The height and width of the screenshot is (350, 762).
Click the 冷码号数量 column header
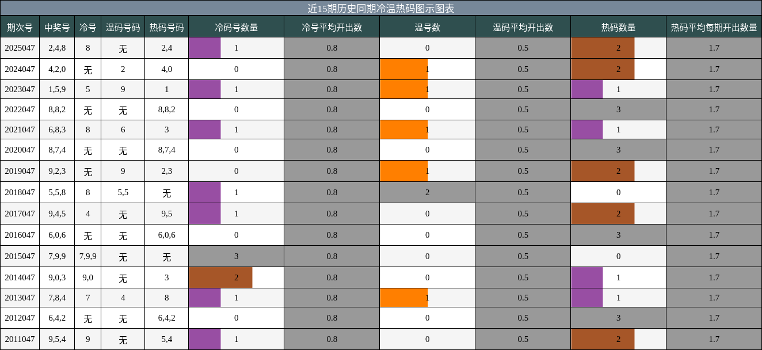(x=236, y=26)
